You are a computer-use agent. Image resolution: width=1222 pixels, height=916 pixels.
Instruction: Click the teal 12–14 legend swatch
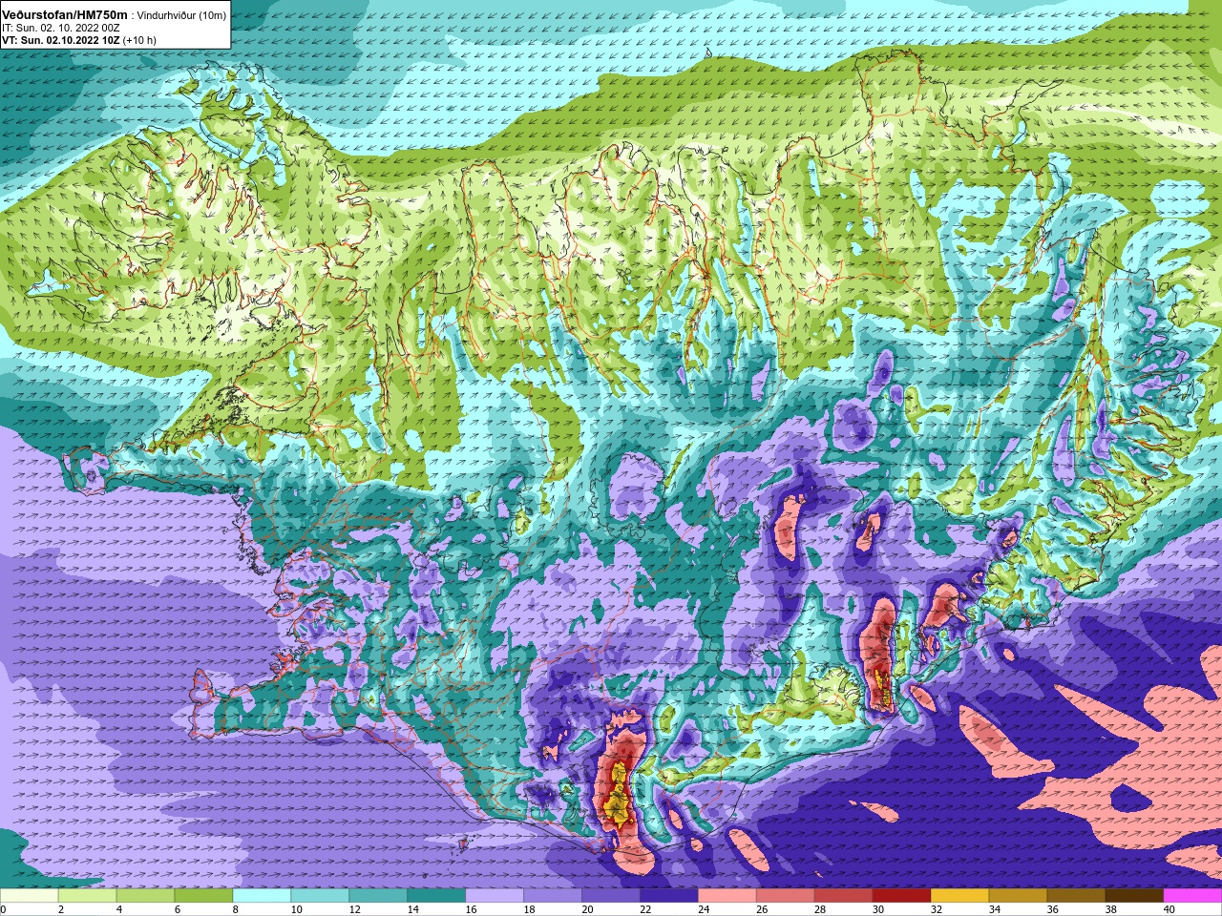379,896
